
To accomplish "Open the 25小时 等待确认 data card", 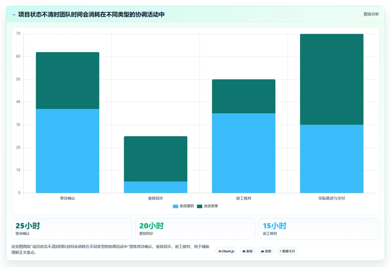I will 72,229.
